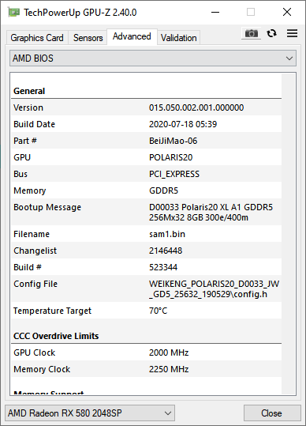Switch to the Graphics Card tab
Viewport: 306px width, 426px height.
click(x=37, y=38)
